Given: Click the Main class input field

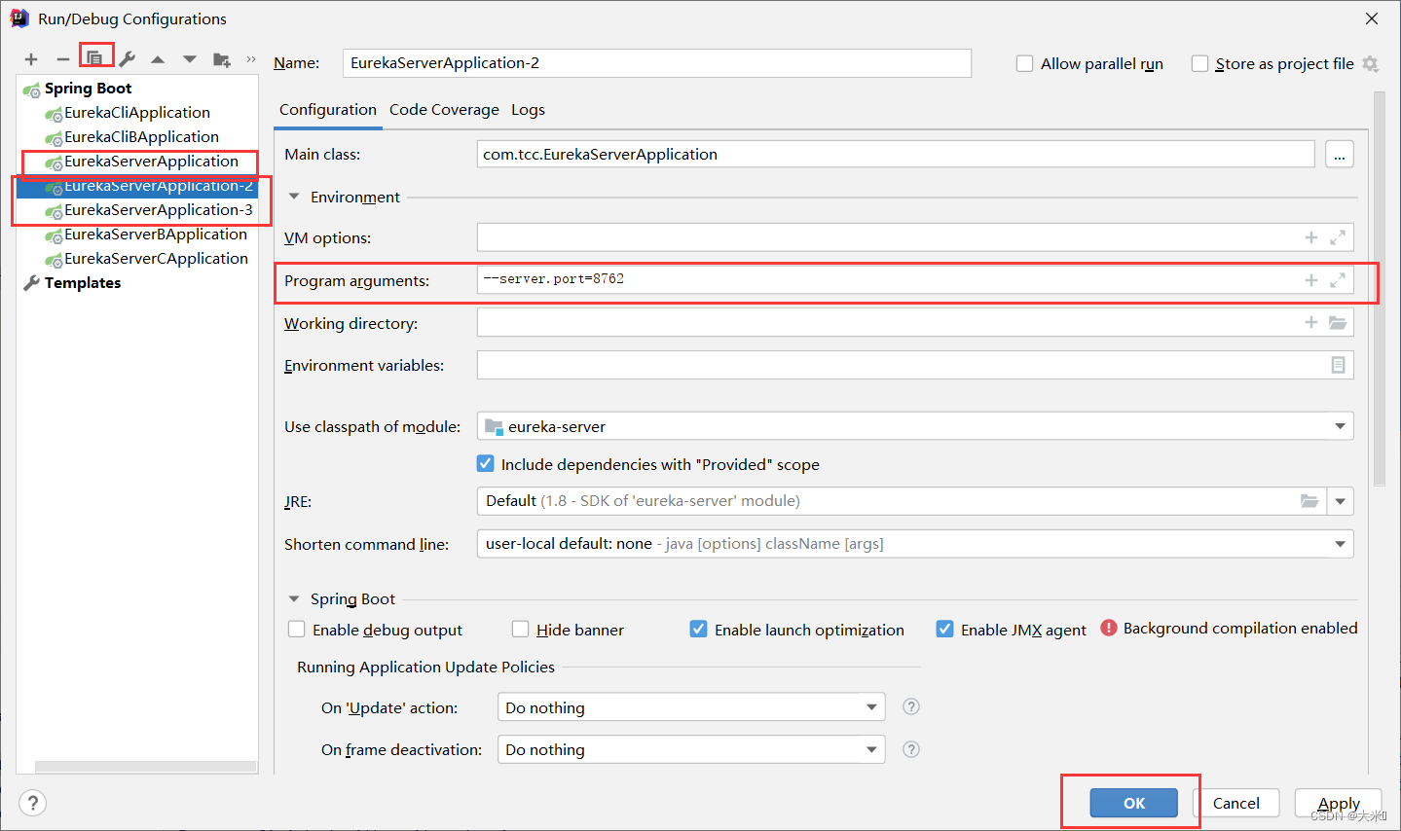Looking at the screenshot, I should 896,155.
